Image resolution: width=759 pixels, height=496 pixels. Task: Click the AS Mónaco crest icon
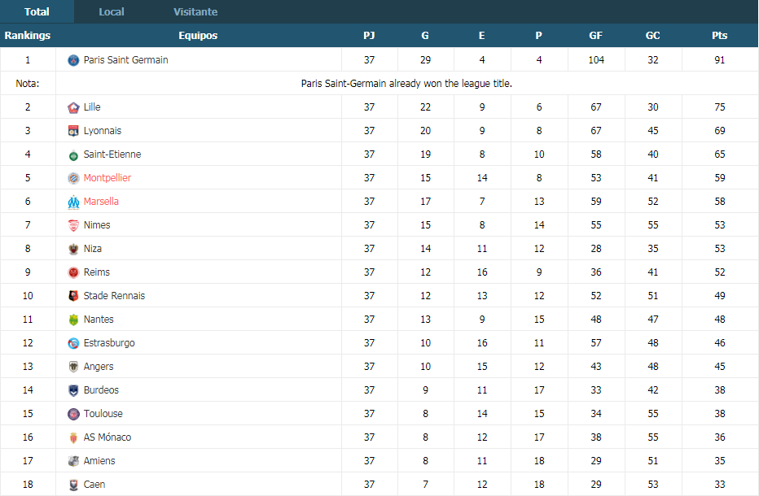click(73, 437)
